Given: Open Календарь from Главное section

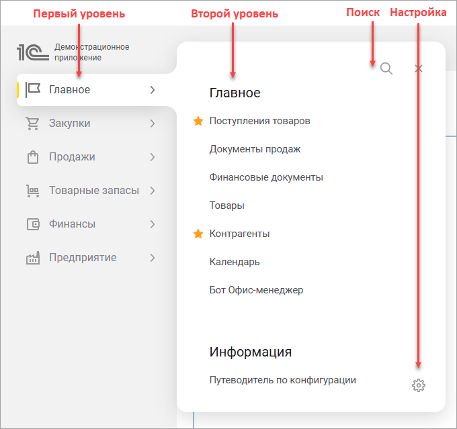Looking at the screenshot, I should (x=235, y=262).
